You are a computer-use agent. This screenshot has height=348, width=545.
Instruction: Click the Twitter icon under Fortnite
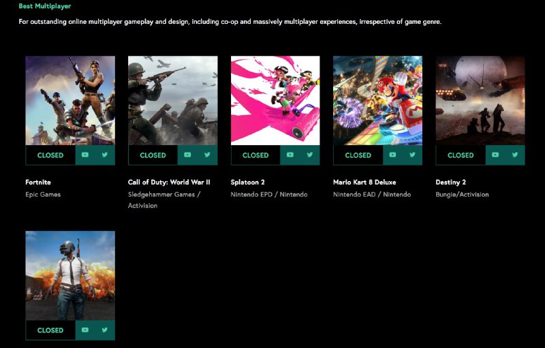tap(105, 155)
